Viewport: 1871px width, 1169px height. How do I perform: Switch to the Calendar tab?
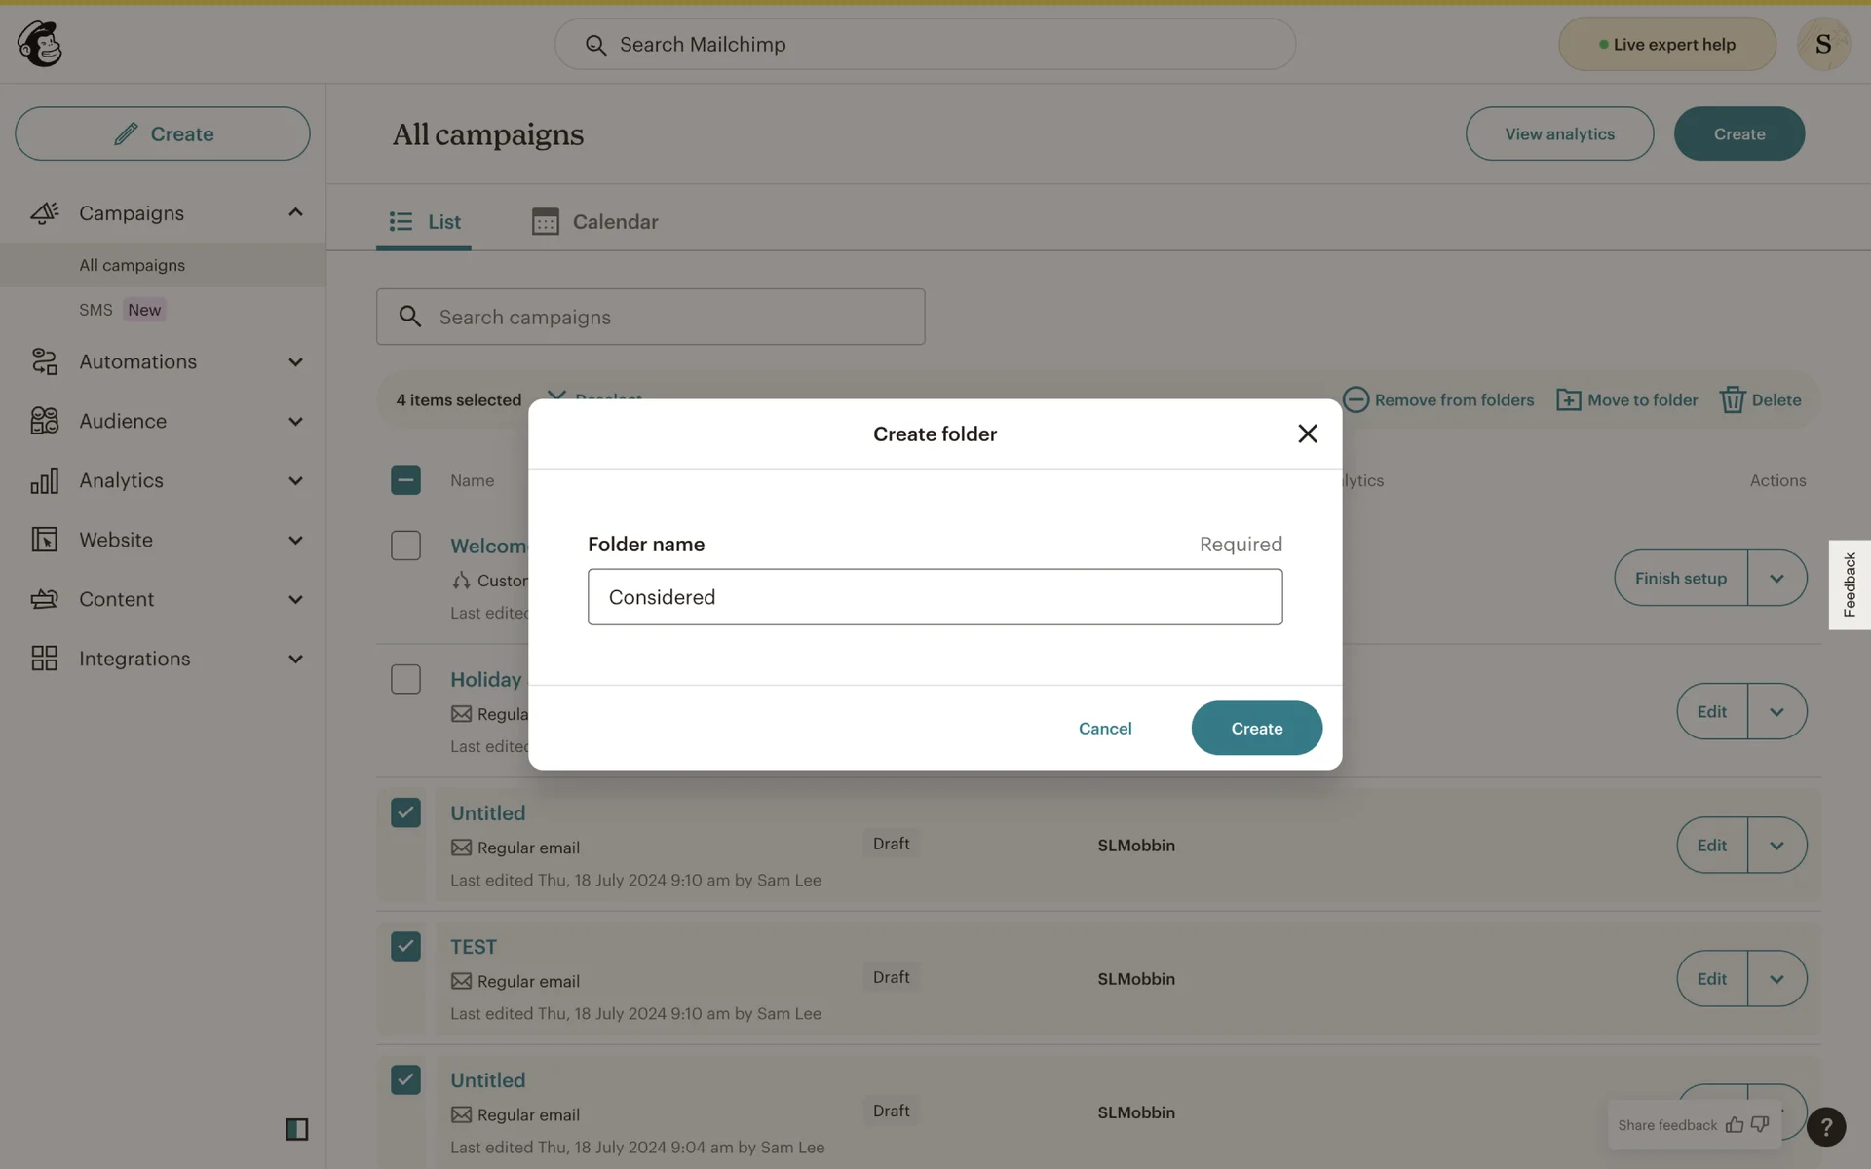(x=594, y=221)
